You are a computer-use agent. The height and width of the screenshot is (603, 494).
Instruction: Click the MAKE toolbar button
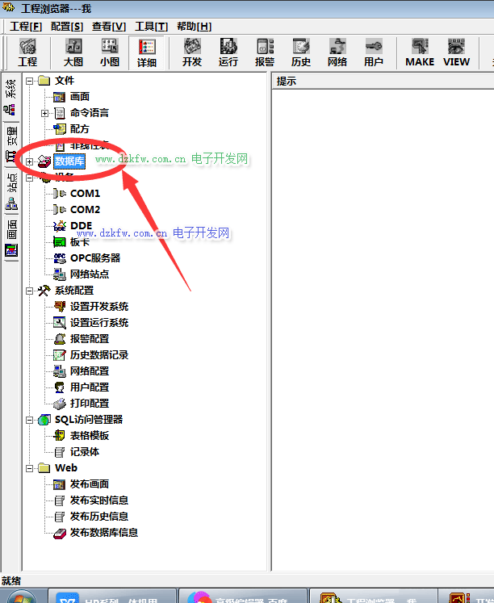tap(420, 52)
